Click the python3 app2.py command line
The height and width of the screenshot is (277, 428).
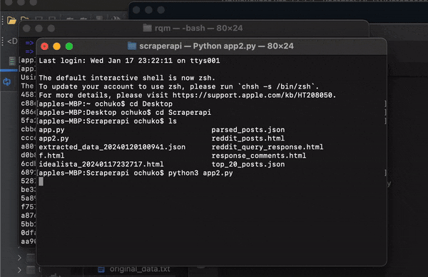[x=136, y=173]
